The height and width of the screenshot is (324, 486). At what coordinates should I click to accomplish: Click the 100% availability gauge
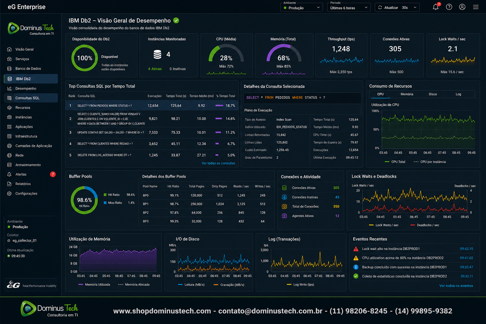[x=85, y=58]
